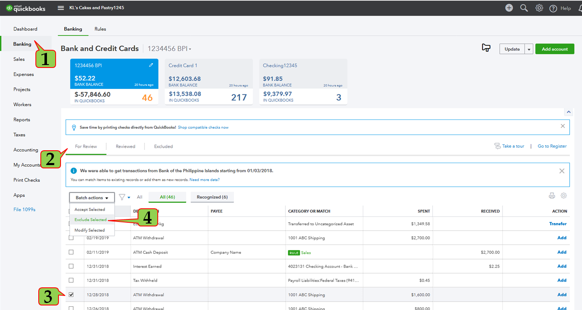Viewport: 582px width, 310px height.
Task: Edit the 1234456 BPI account pencil icon
Action: [151, 65]
